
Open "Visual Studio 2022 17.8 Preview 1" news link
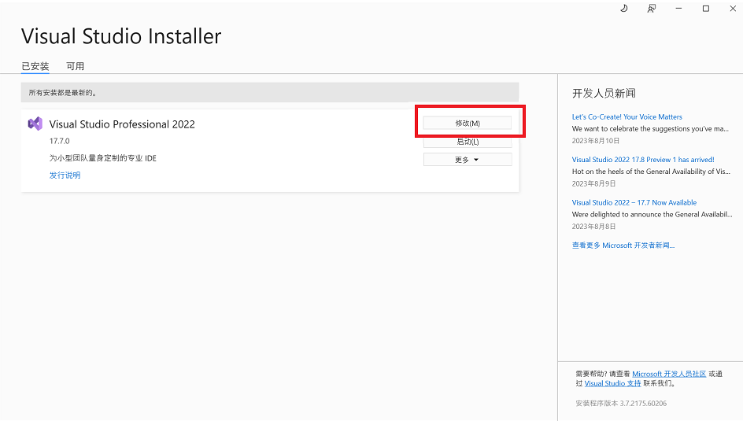click(643, 160)
